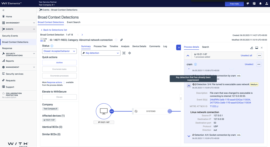Select the SYSTEMD process node

151,111
